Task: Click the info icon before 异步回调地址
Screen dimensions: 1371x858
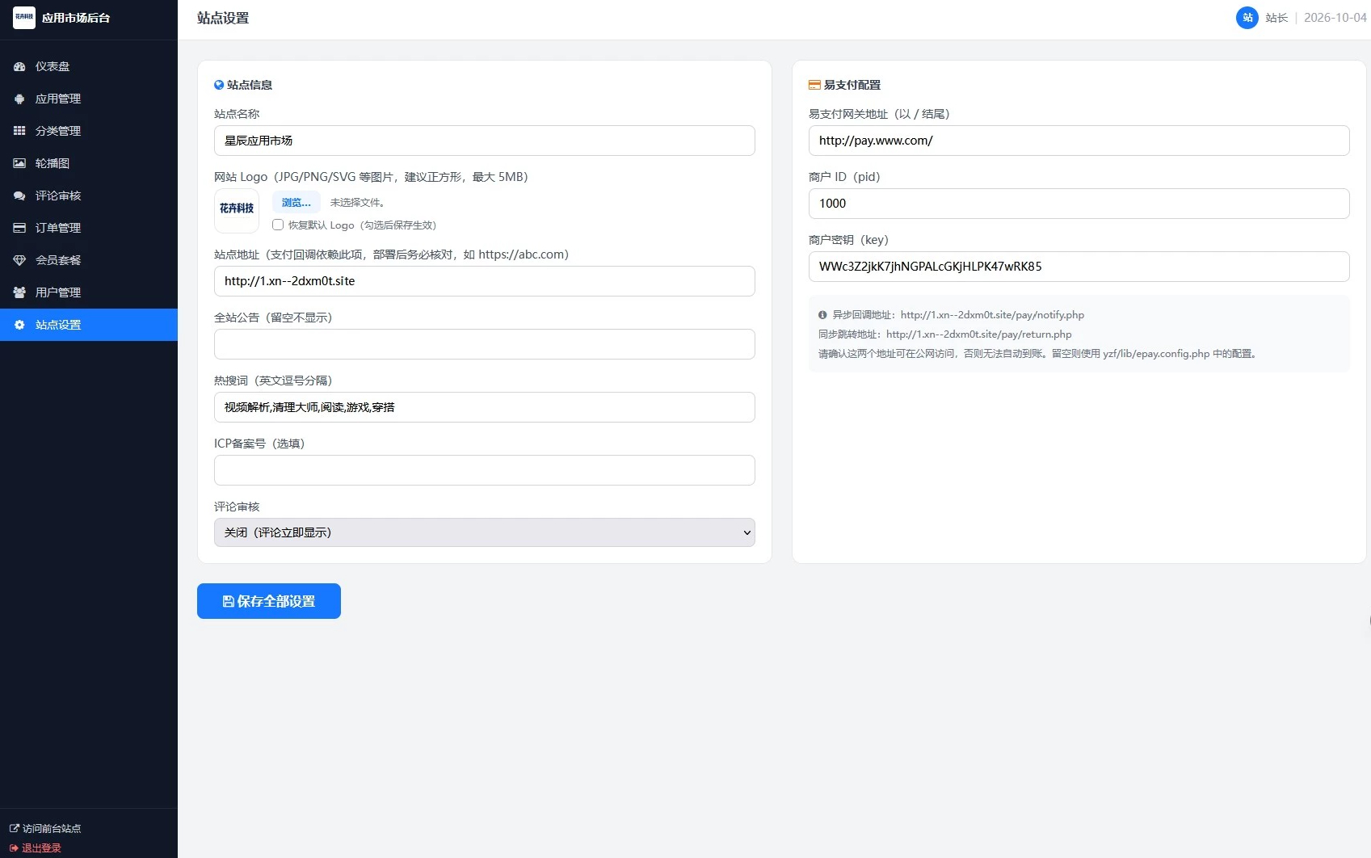Action: [x=822, y=315]
